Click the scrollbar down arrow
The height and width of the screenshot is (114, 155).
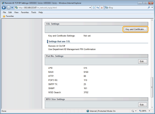click(152, 107)
